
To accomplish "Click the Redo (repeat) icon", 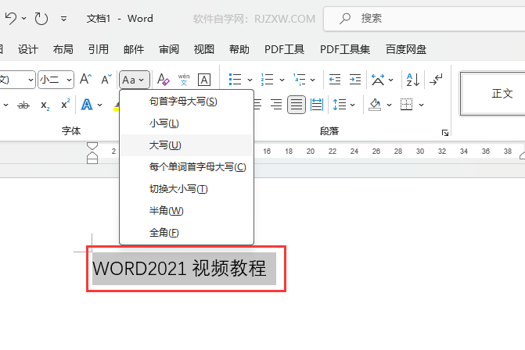I will pos(41,19).
